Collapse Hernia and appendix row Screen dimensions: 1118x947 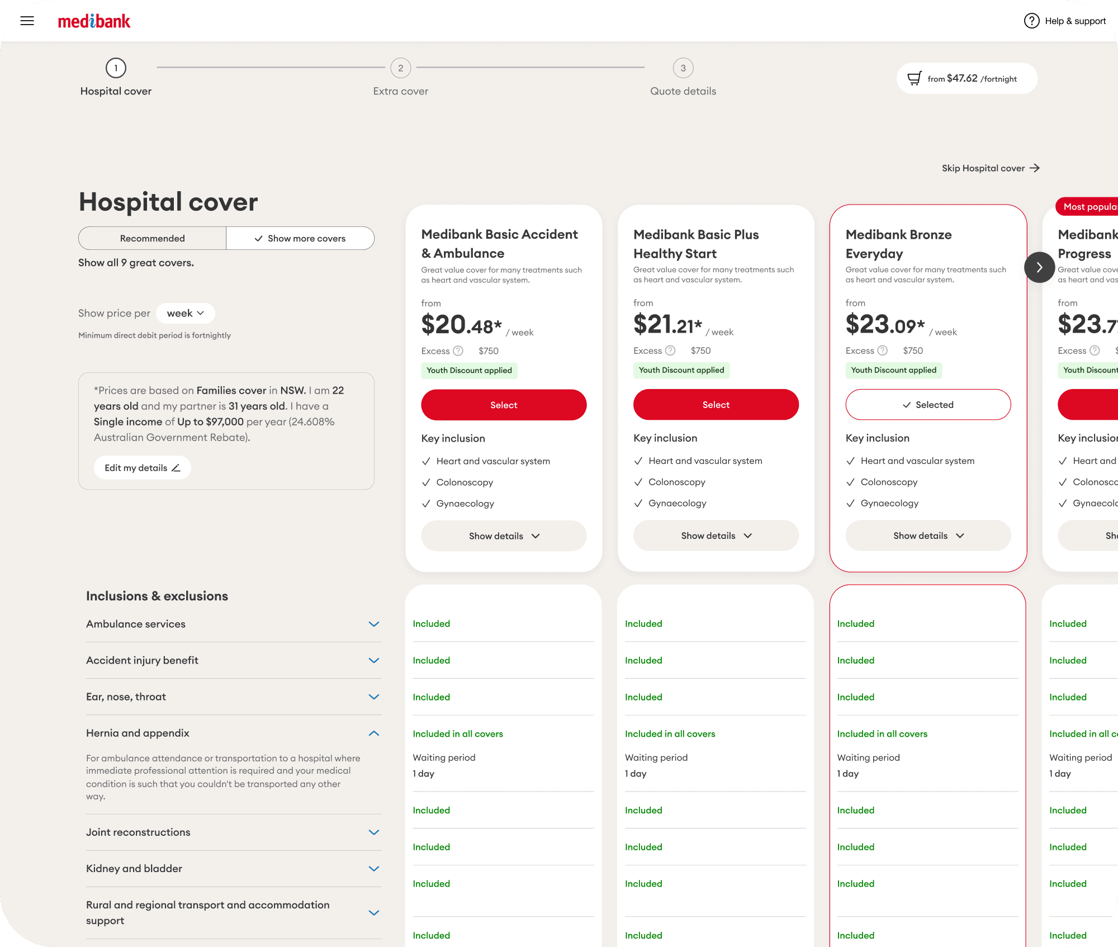click(233, 733)
